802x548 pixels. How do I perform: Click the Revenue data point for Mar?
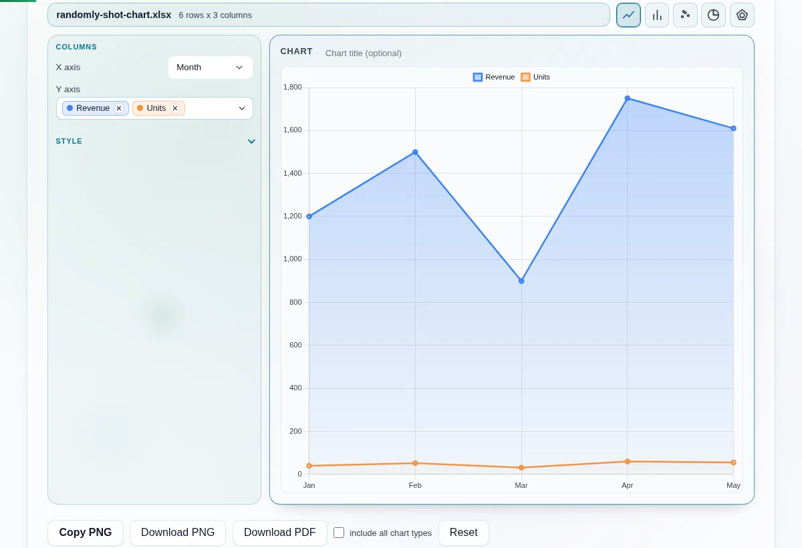[x=521, y=281]
